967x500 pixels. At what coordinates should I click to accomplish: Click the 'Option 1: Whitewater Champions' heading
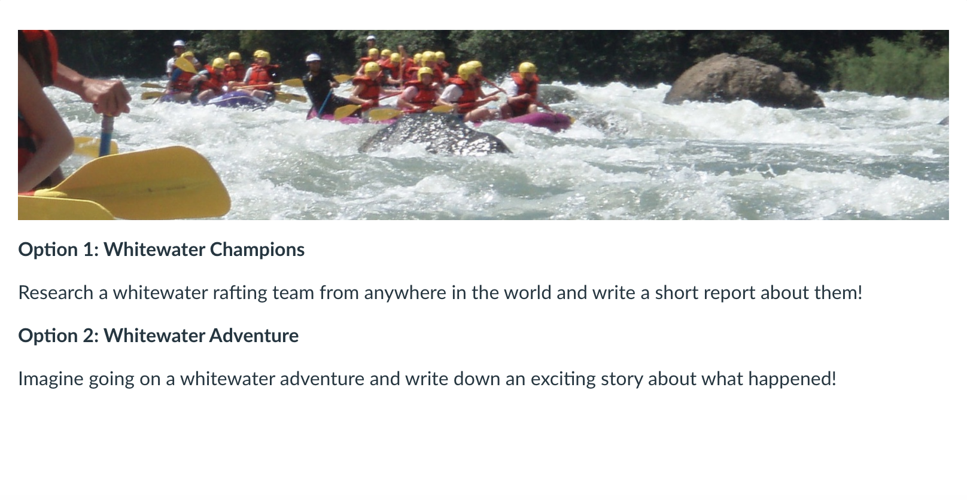point(161,249)
